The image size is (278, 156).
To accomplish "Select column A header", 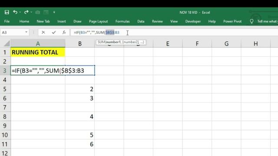I will [38, 44].
